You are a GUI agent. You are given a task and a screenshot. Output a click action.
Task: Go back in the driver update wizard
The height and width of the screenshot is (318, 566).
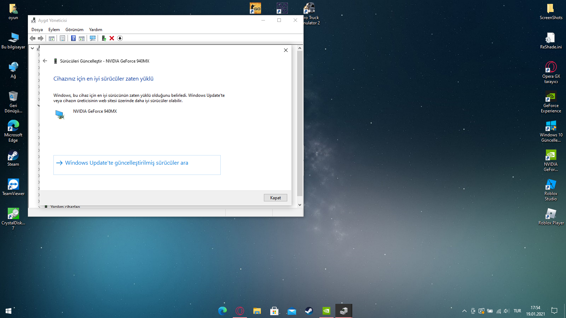coord(45,61)
